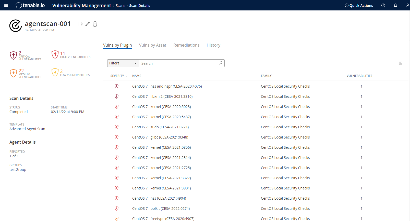The width and height of the screenshot is (410, 221).
Task: Click vulnerability count for libxml2 row
Action: point(361,96)
